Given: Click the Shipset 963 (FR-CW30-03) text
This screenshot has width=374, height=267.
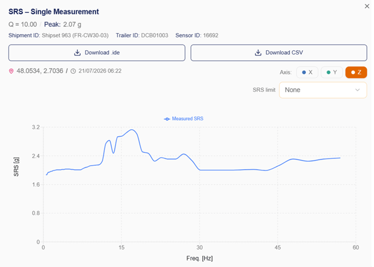Looking at the screenshot, I should click(75, 35).
